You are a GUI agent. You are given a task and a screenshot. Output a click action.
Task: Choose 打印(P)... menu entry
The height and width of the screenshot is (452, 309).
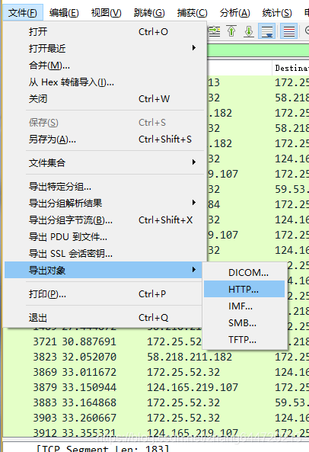click(x=103, y=294)
